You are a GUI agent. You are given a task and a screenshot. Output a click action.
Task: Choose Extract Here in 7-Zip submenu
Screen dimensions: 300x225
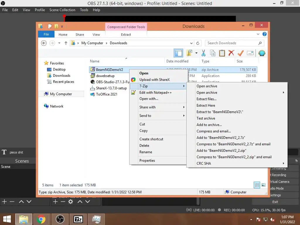coord(237,105)
